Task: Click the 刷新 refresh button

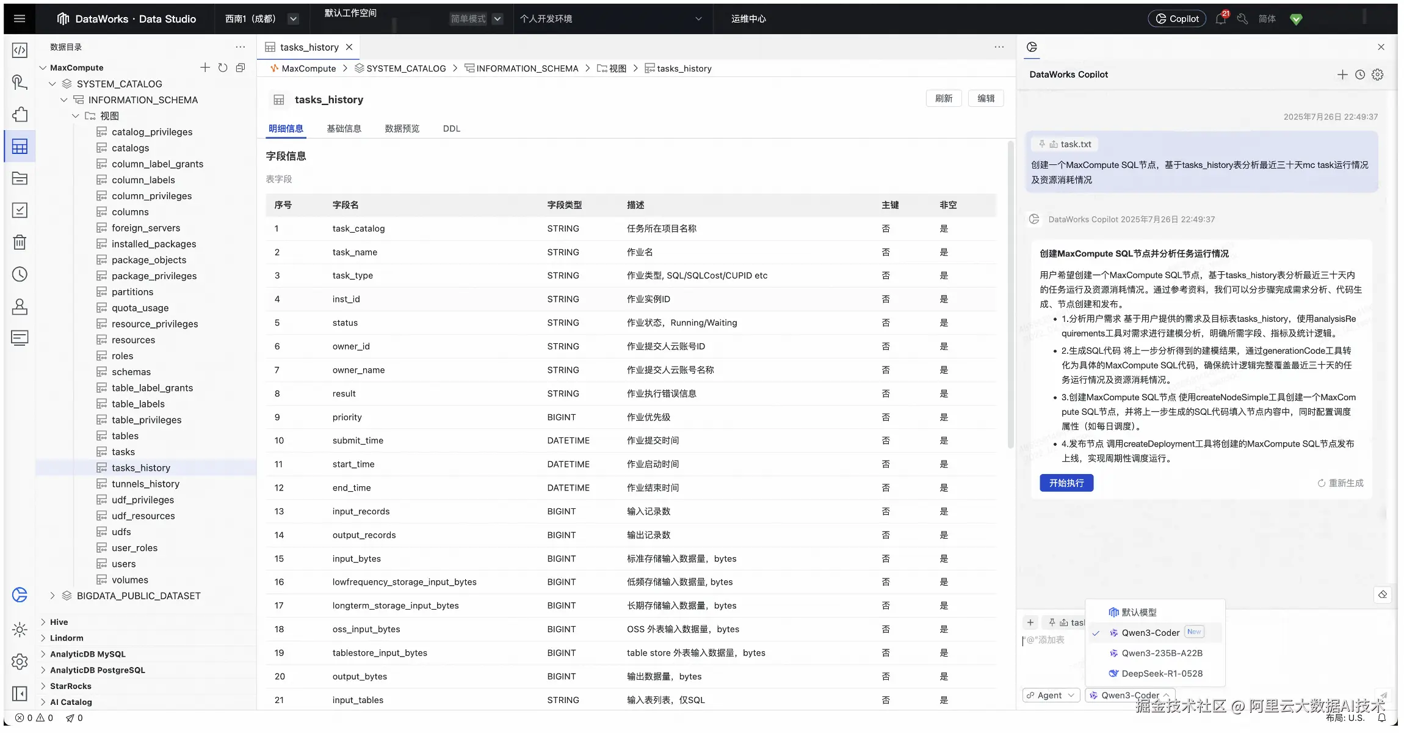Action: [944, 98]
